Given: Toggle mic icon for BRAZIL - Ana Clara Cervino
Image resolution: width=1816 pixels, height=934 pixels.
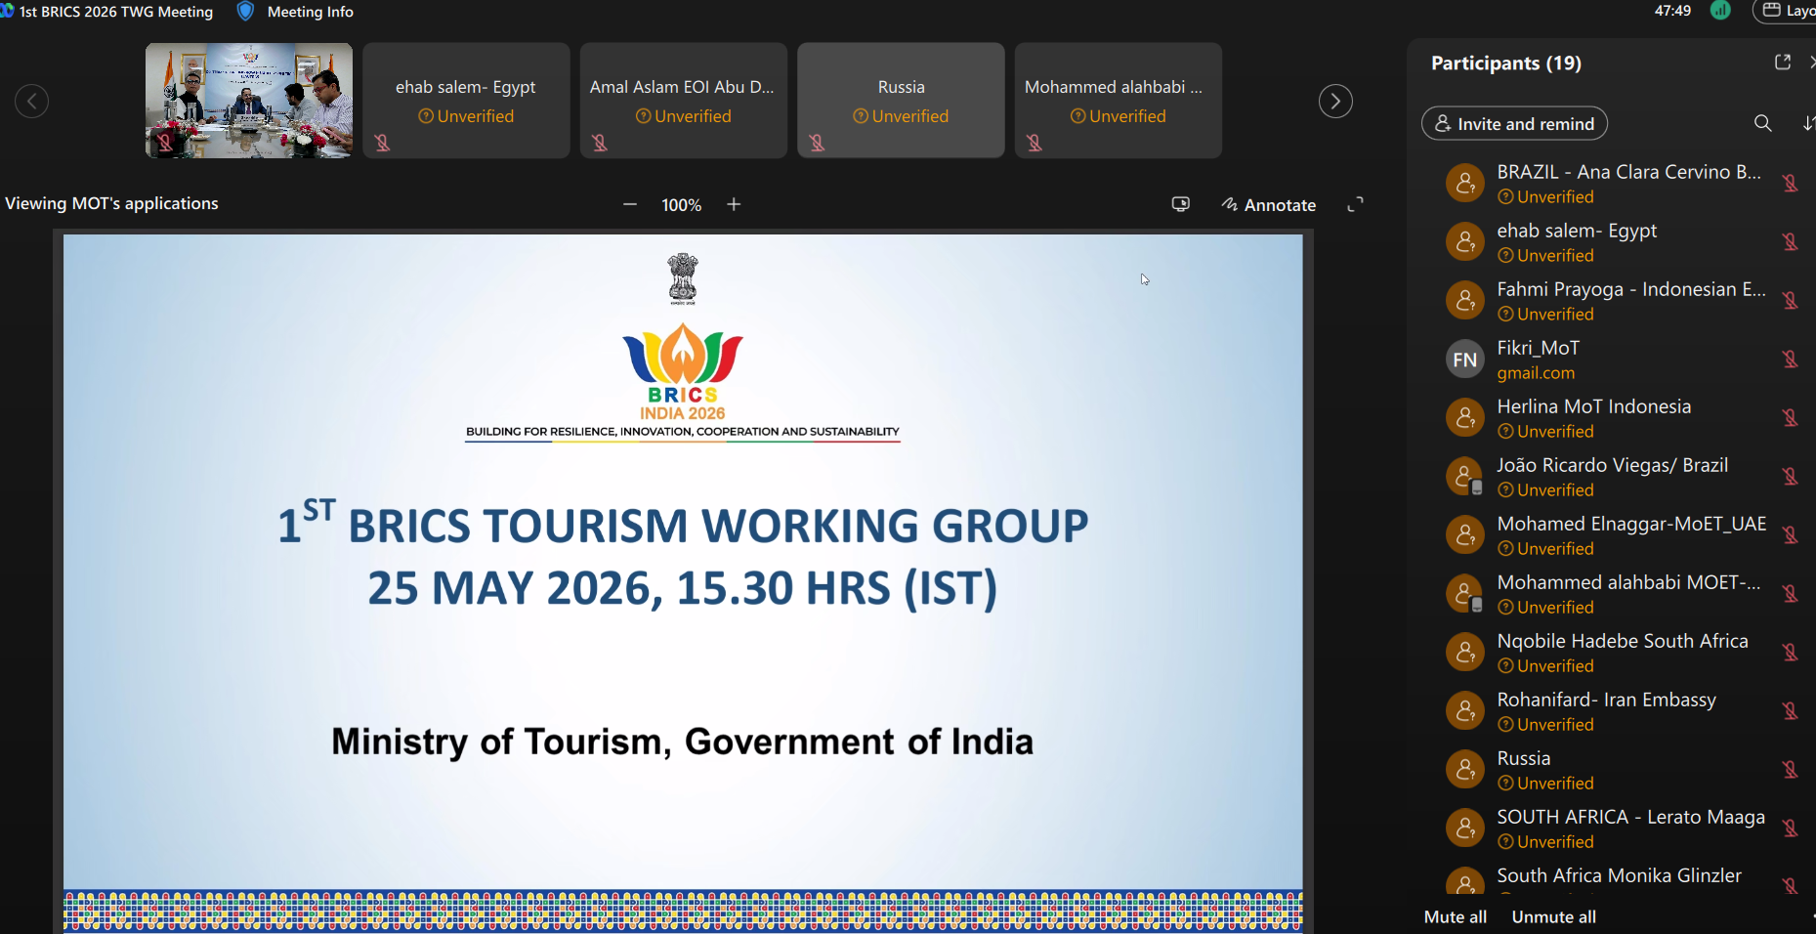Looking at the screenshot, I should point(1790,183).
